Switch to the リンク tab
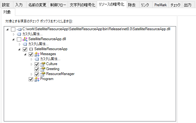This screenshot has height=123, width=196. click(x=146, y=5)
